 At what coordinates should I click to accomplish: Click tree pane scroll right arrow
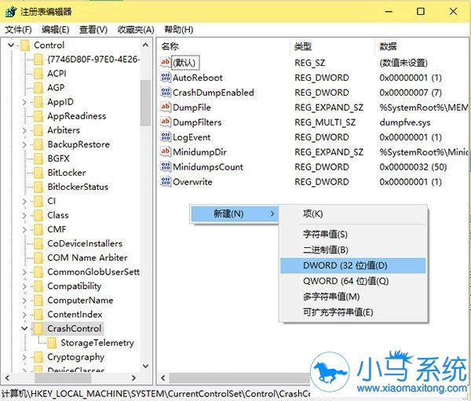point(134,378)
